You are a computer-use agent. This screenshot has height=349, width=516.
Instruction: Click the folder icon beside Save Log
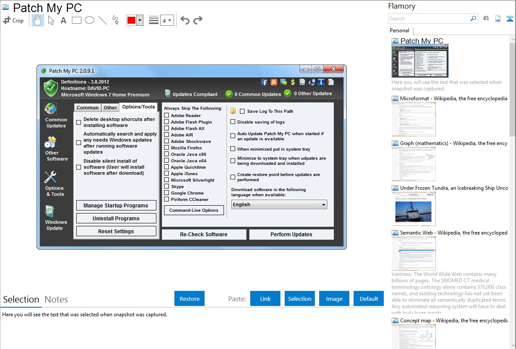coord(233,111)
